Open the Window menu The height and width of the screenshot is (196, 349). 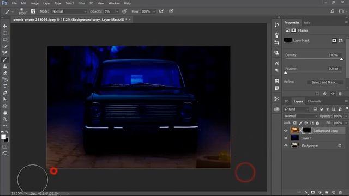114,3
